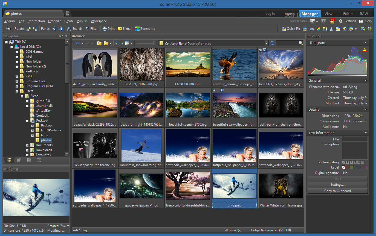376x236 pixels.
Task: Click the Log In link
Action: 270,14
